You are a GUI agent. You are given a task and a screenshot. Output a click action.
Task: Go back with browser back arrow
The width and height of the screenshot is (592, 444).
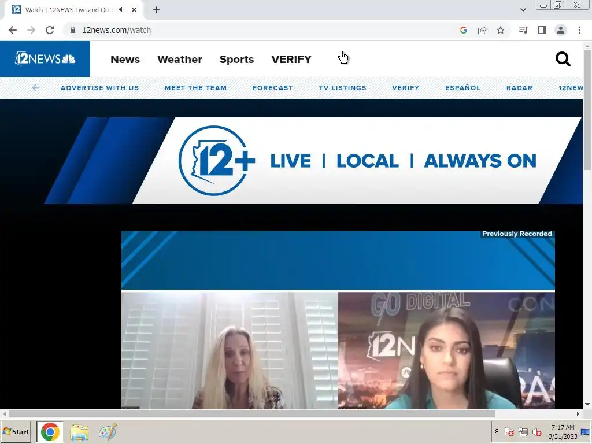click(13, 30)
